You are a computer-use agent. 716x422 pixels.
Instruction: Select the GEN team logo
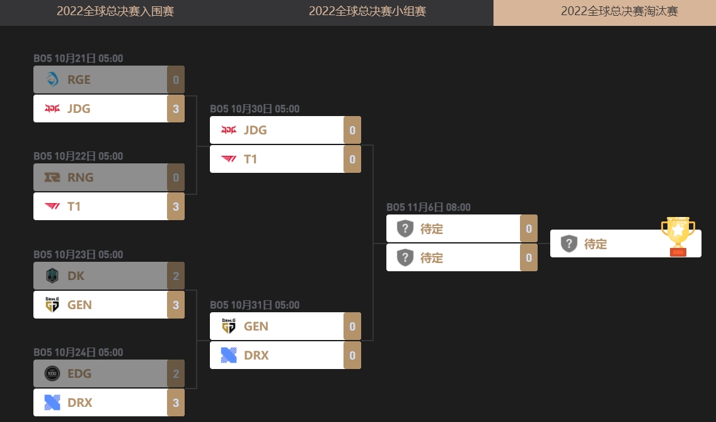[51, 305]
